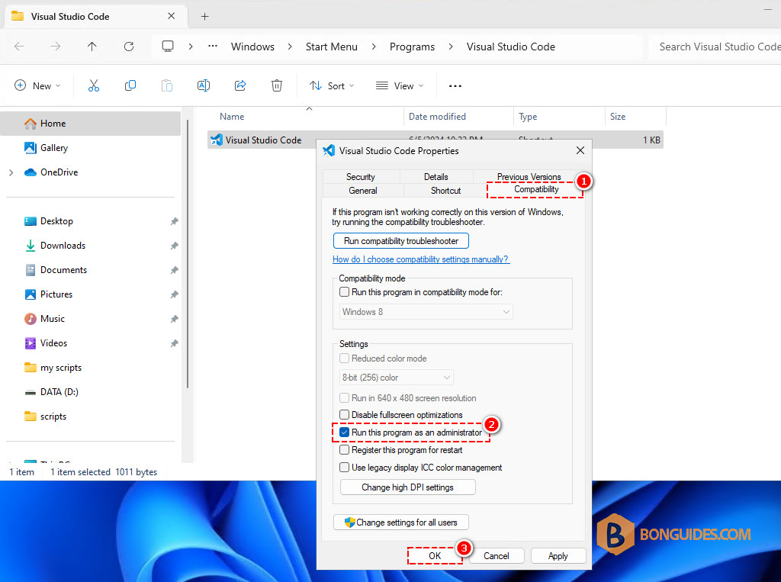Click the Share icon in toolbar
The image size is (781, 582).
coord(240,85)
